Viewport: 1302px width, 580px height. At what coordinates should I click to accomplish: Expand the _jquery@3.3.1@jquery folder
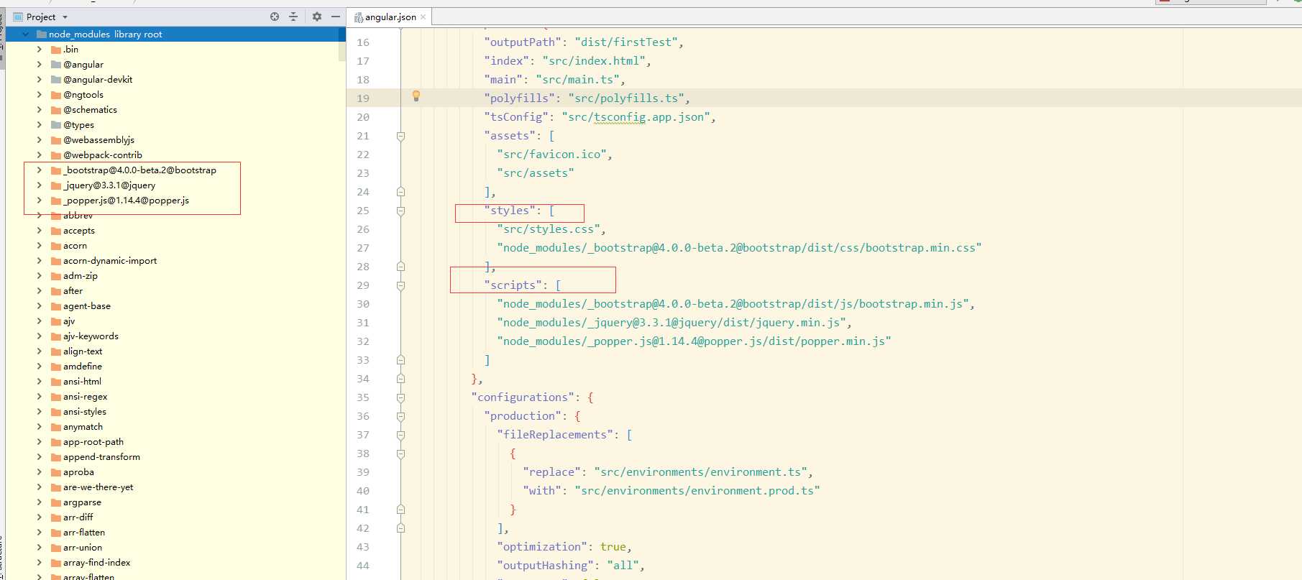point(40,185)
